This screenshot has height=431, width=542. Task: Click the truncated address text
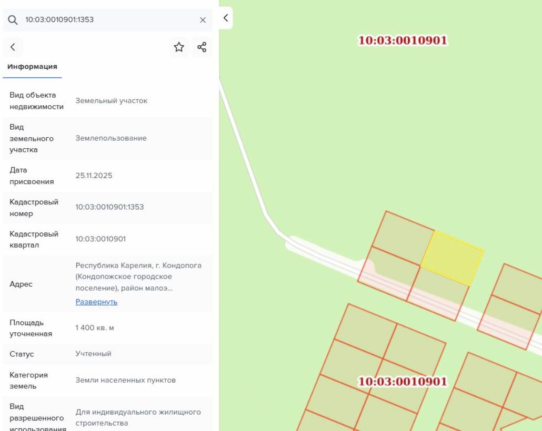138,276
